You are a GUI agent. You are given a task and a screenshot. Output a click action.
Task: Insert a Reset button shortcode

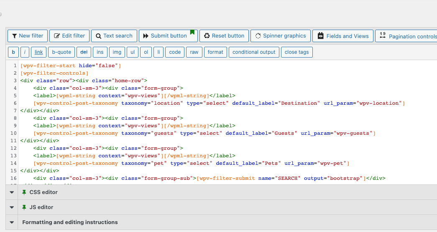click(224, 36)
